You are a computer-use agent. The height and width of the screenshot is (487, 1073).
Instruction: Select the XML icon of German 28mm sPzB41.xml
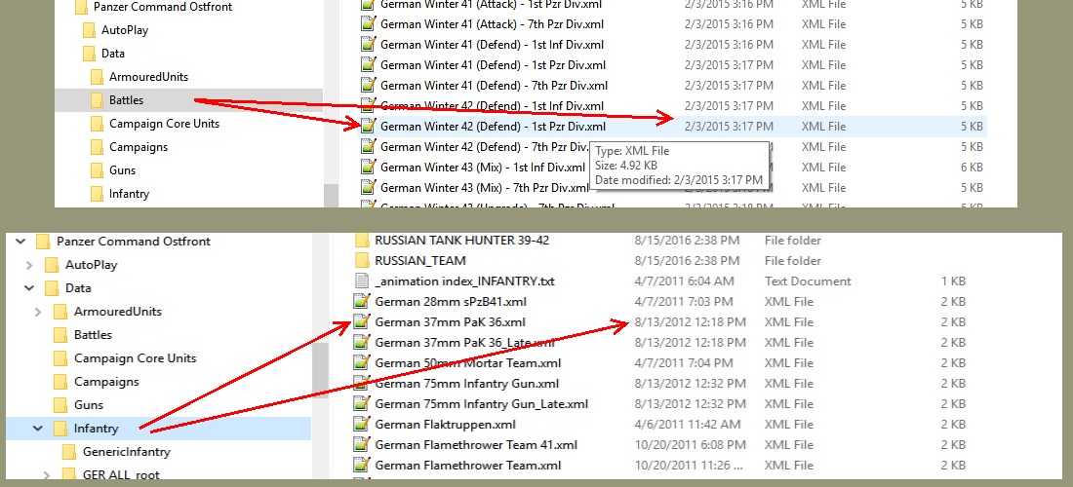[361, 301]
